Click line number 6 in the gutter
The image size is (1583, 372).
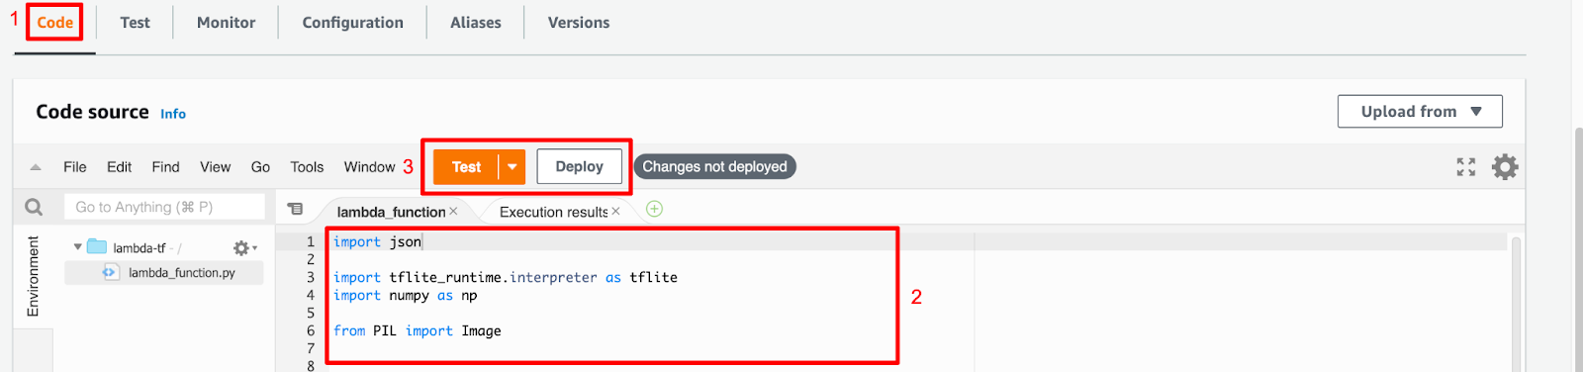(x=311, y=330)
